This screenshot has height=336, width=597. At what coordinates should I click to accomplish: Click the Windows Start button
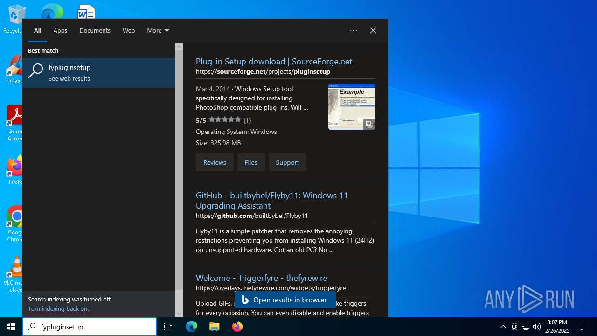tap(11, 327)
